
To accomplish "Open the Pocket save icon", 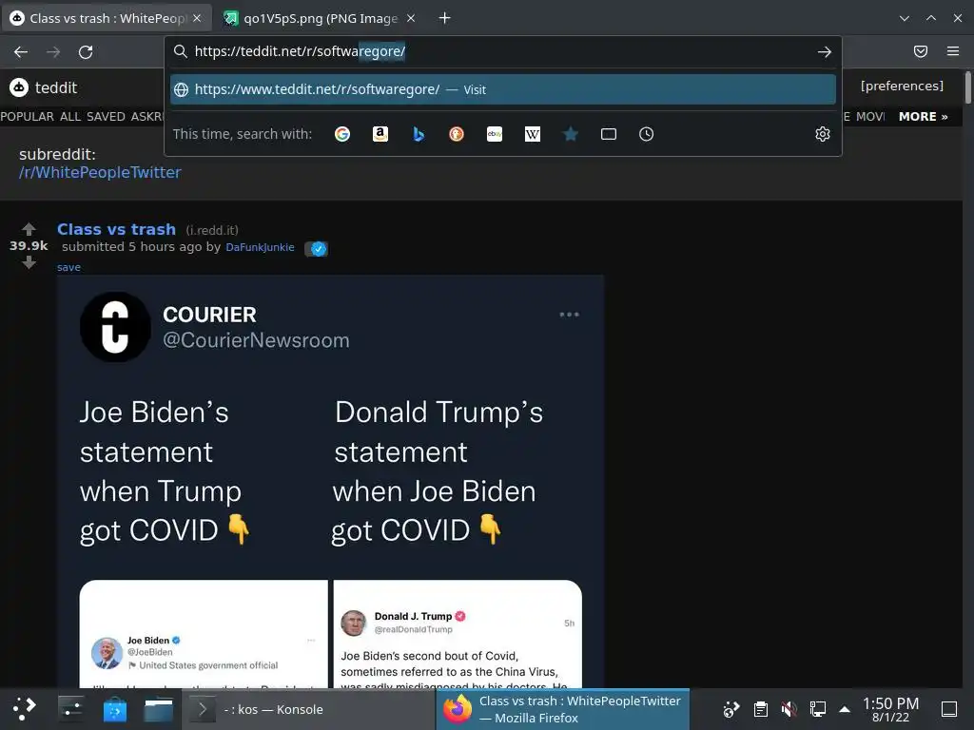I will click(x=921, y=51).
